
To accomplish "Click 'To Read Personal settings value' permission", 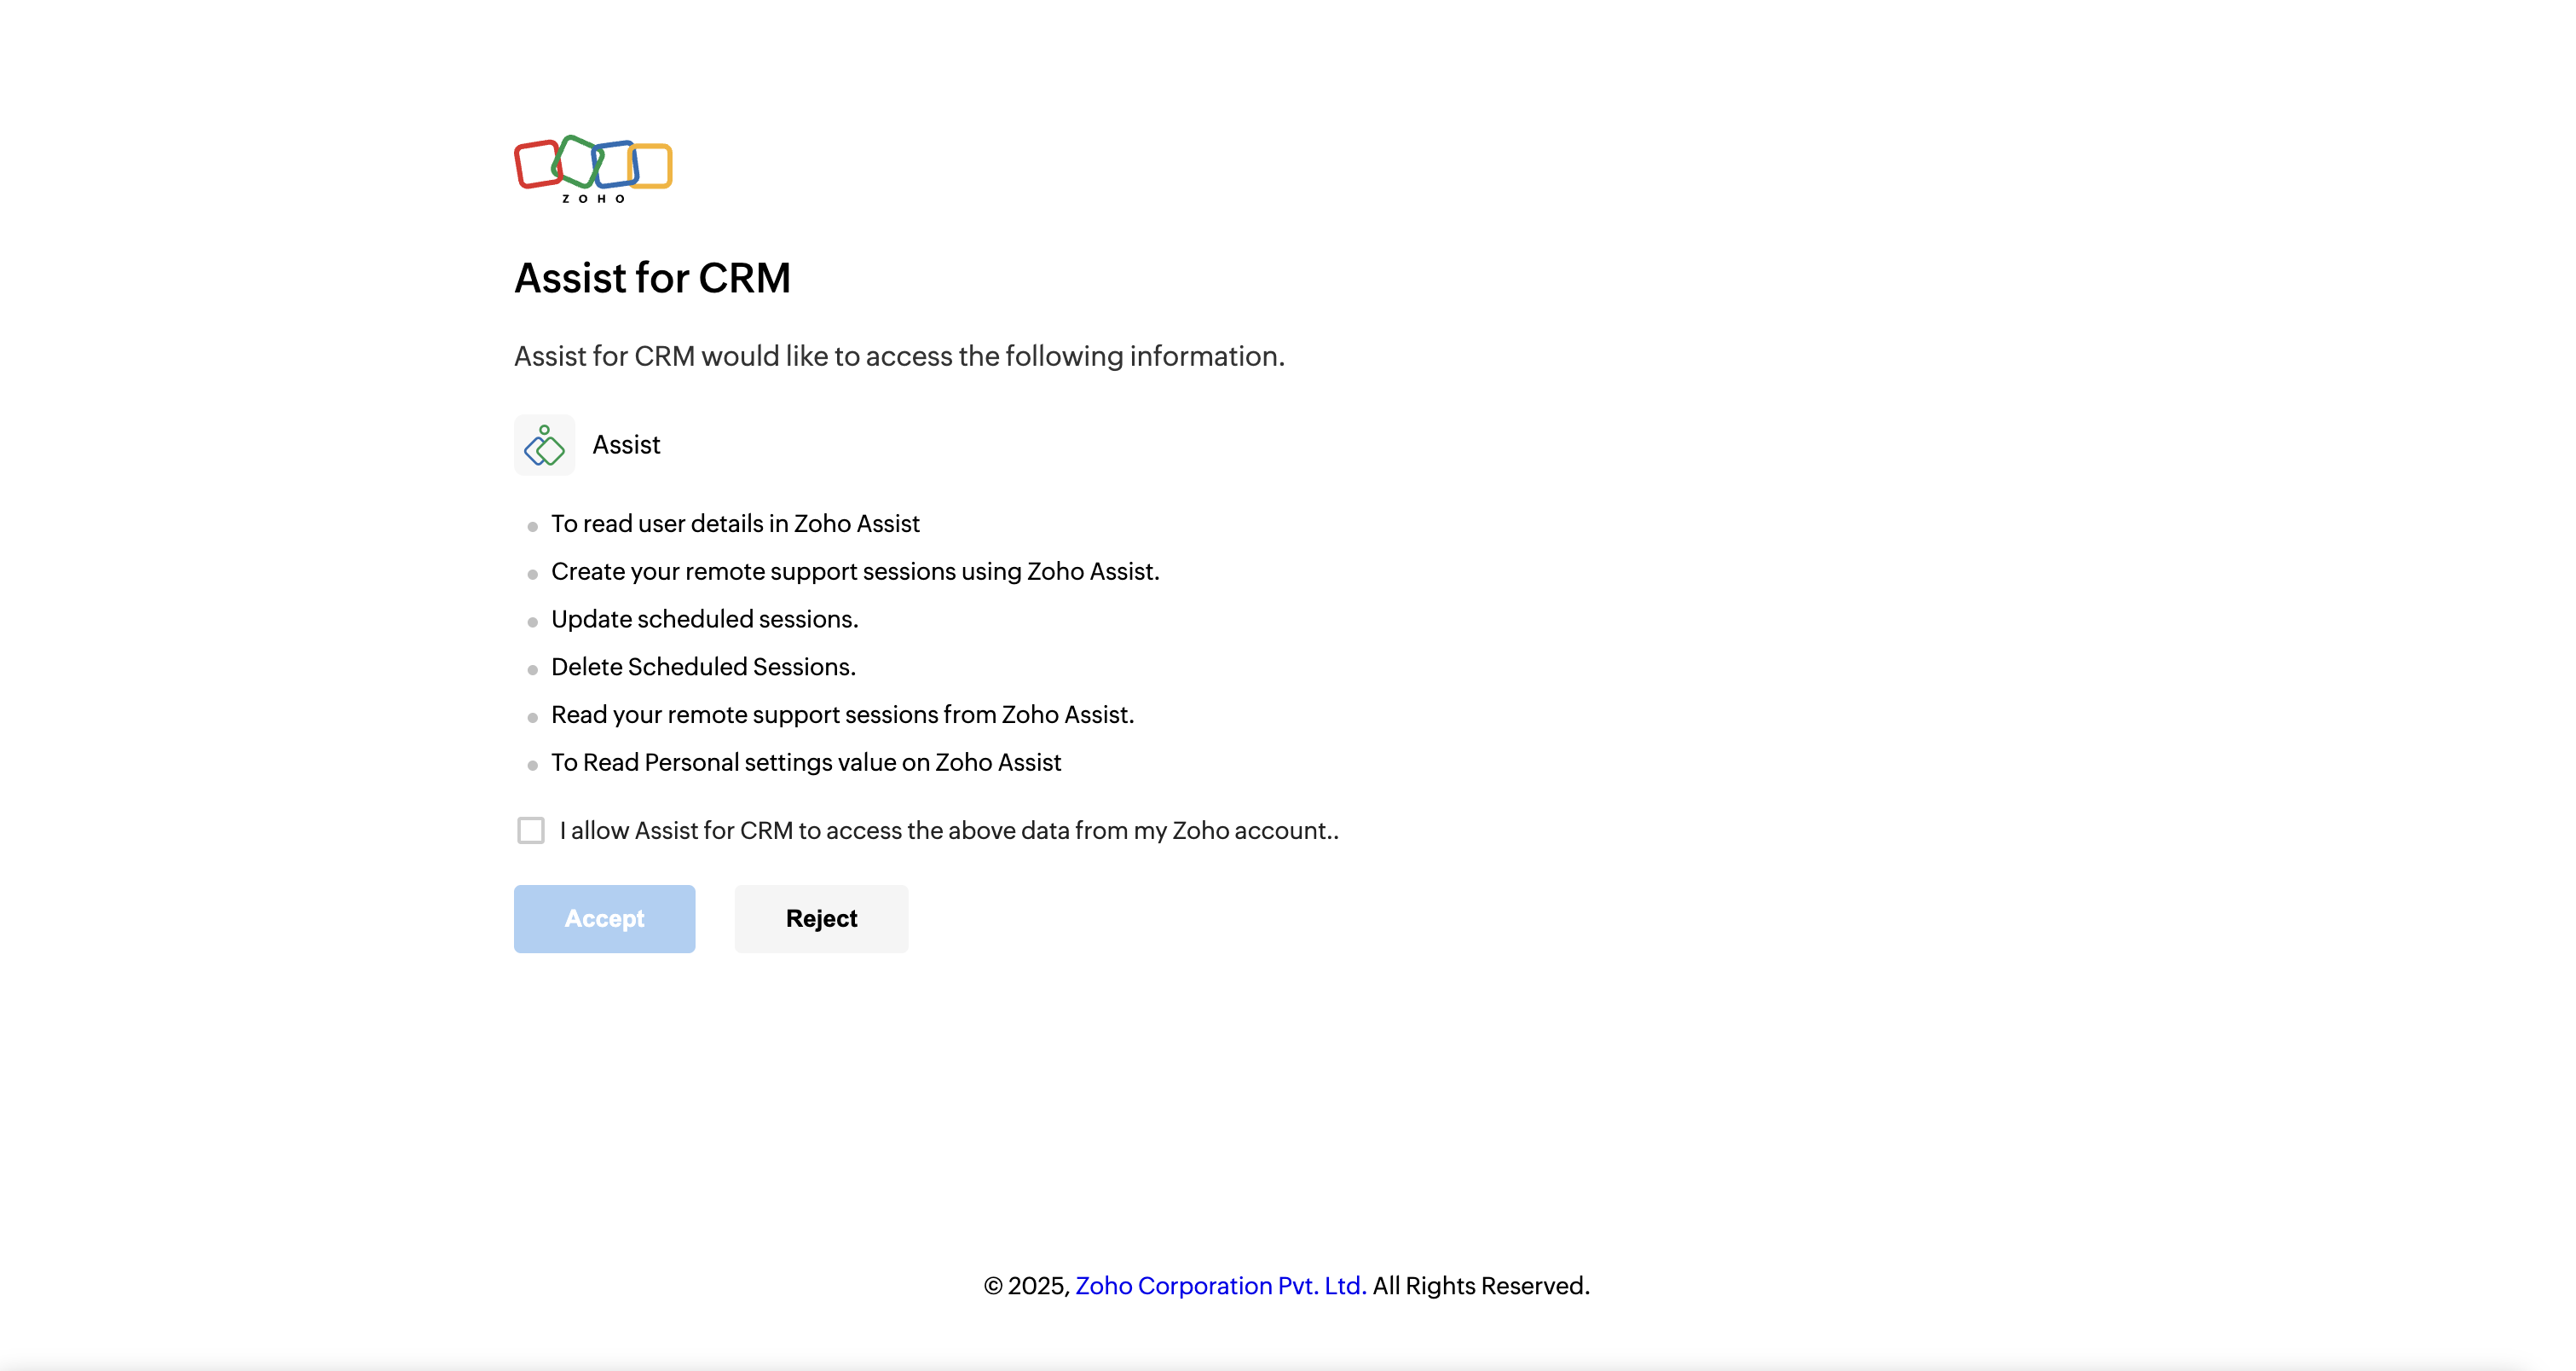I will 805,763.
